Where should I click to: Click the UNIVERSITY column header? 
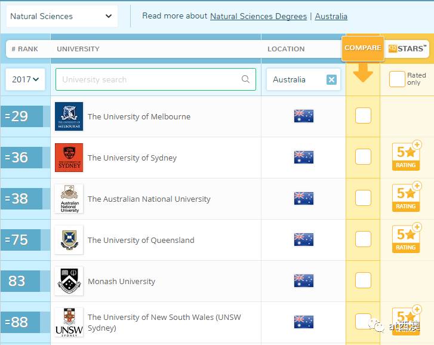78,49
